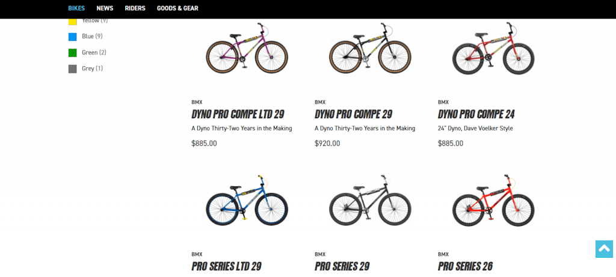This screenshot has width=616, height=277.
Task: Open the purple Dyno Pro Compe LTD 29 image
Action: [247, 49]
